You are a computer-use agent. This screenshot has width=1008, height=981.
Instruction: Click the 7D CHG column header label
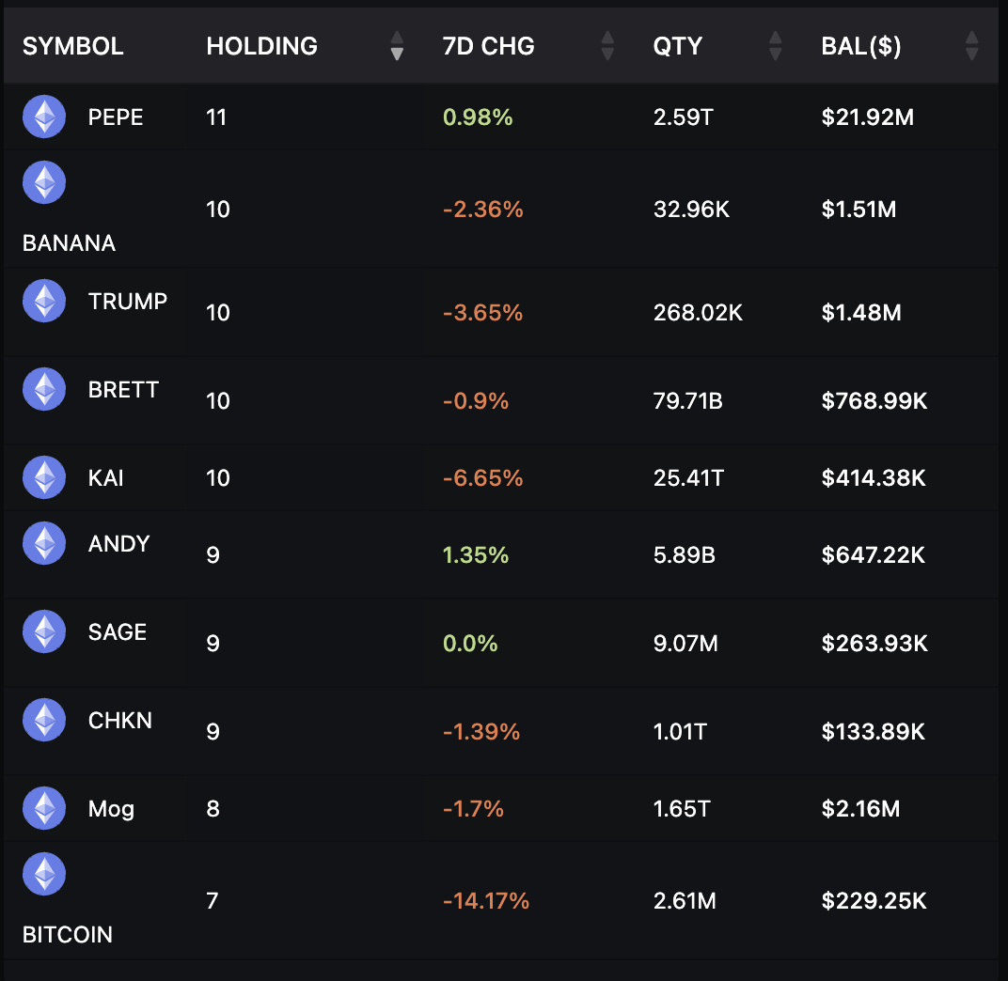[x=489, y=46]
